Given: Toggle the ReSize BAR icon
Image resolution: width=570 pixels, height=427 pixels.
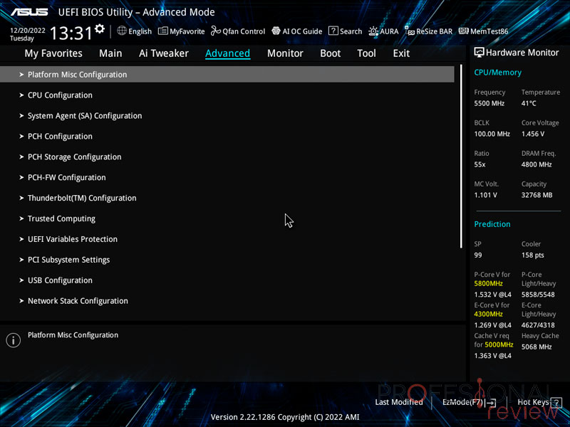Looking at the screenshot, I should tap(409, 31).
